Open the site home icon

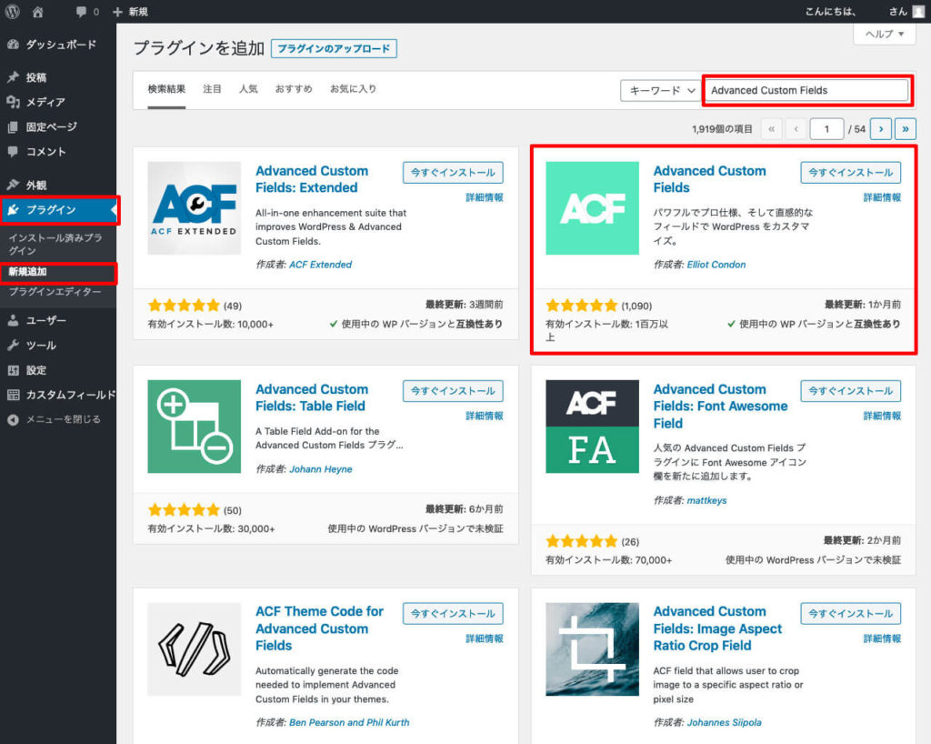38,11
